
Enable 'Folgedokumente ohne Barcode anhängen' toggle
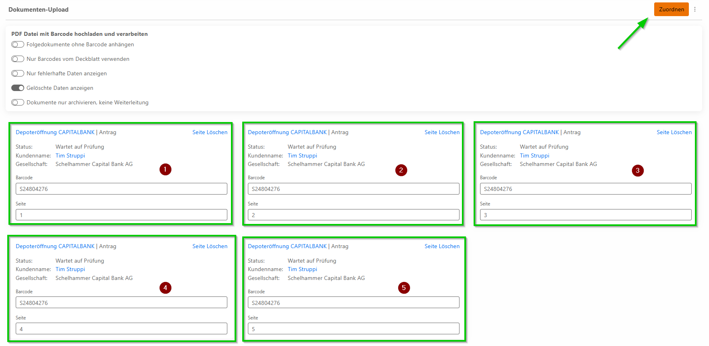point(18,44)
